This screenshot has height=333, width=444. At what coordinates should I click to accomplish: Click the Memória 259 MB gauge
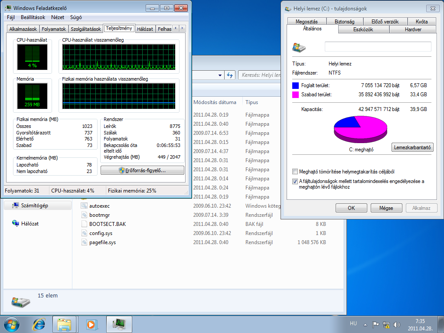(x=32, y=96)
